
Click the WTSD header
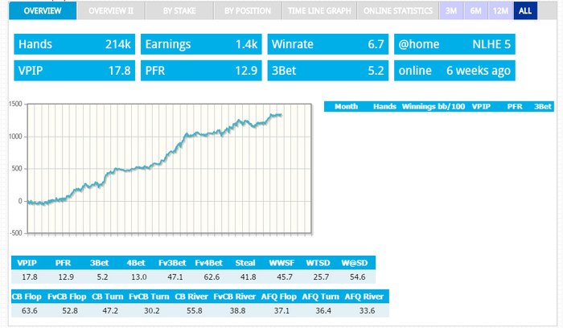pos(318,263)
